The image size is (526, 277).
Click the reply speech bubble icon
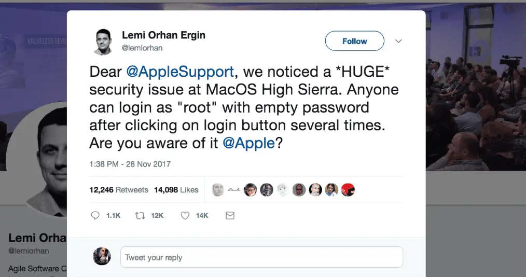pyautogui.click(x=95, y=215)
